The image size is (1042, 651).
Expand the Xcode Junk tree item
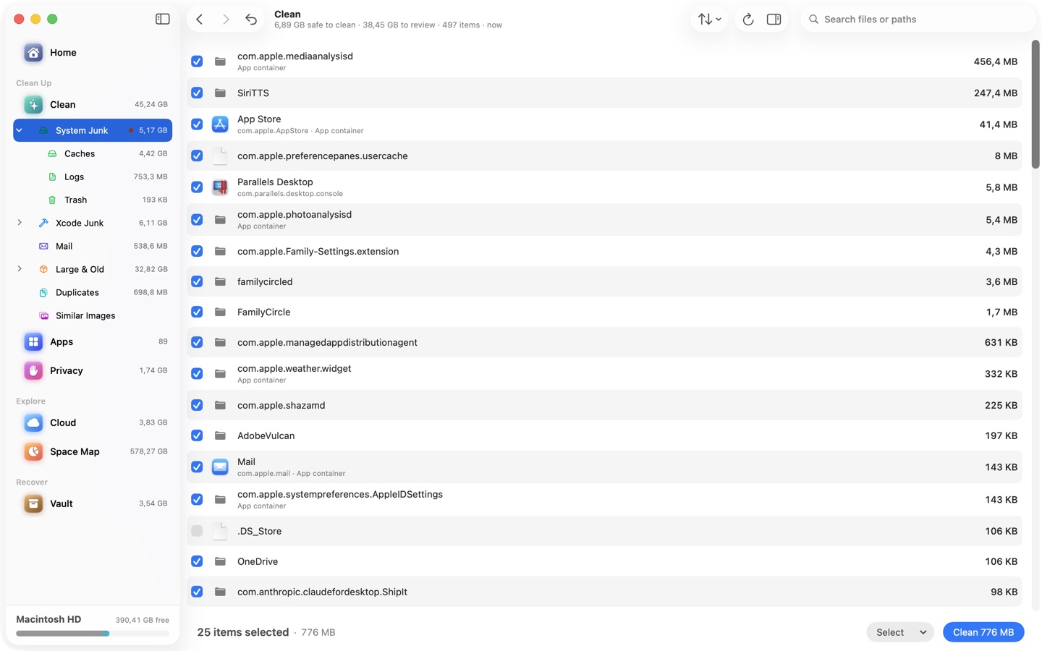click(20, 223)
